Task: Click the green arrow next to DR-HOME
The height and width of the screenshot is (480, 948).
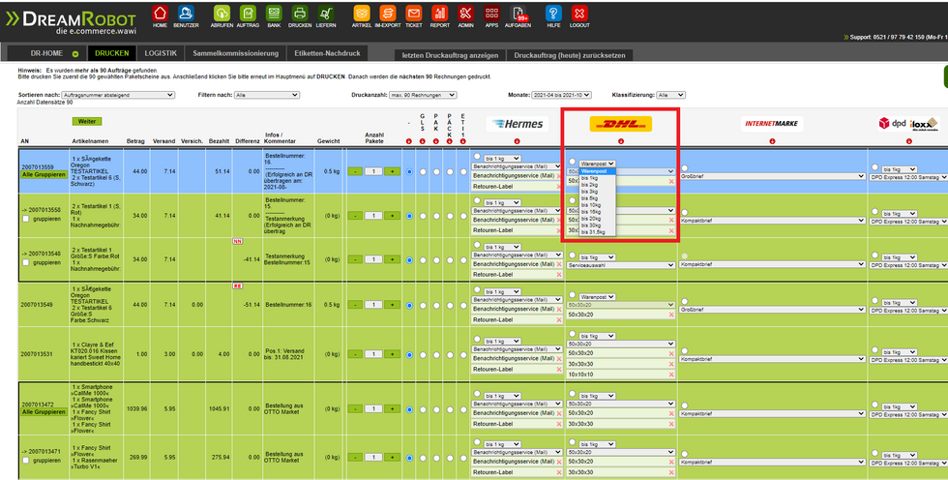Action: point(75,54)
